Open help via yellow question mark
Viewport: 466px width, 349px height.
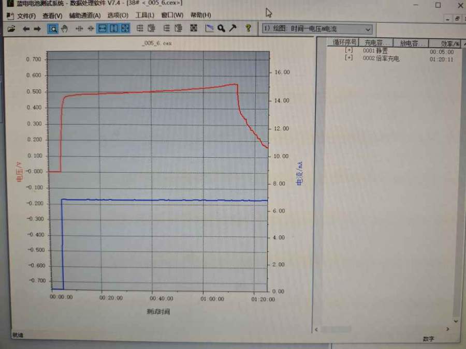[x=248, y=28]
